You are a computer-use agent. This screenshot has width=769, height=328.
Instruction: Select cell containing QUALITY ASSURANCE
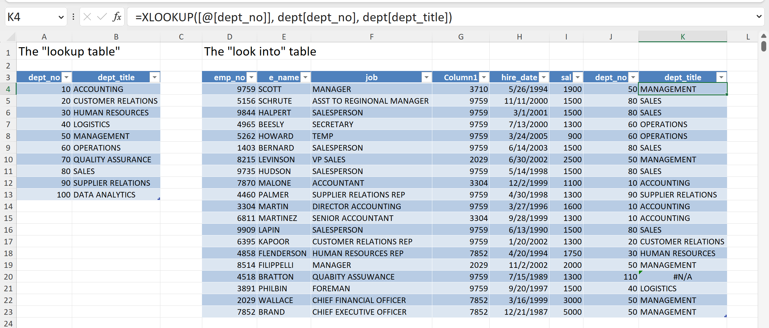click(x=112, y=160)
